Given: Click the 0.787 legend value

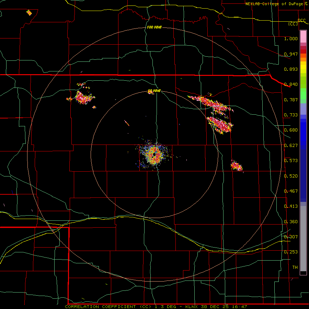Looking at the screenshot, I should 291,100.
